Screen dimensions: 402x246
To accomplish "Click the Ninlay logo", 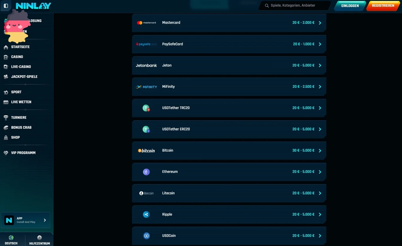I will pyautogui.click(x=33, y=6).
